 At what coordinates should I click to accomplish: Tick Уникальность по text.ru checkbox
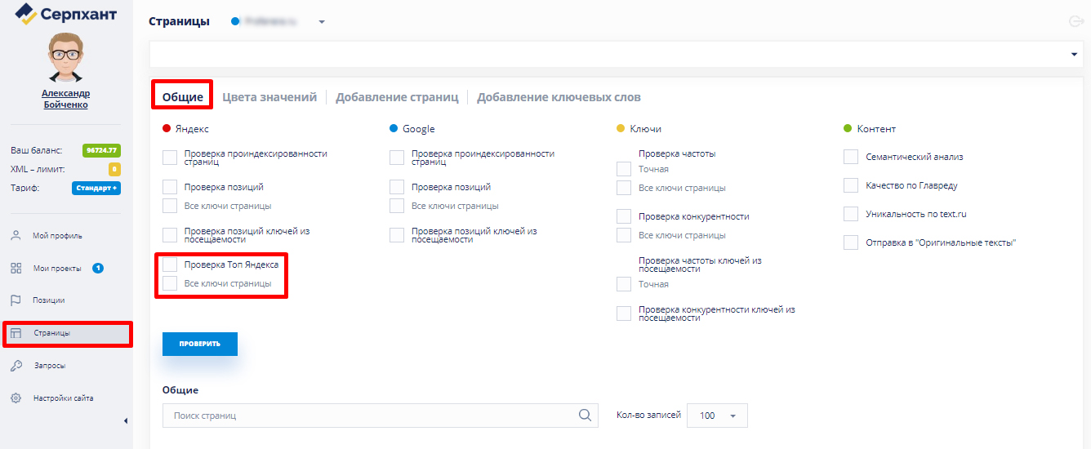[851, 214]
